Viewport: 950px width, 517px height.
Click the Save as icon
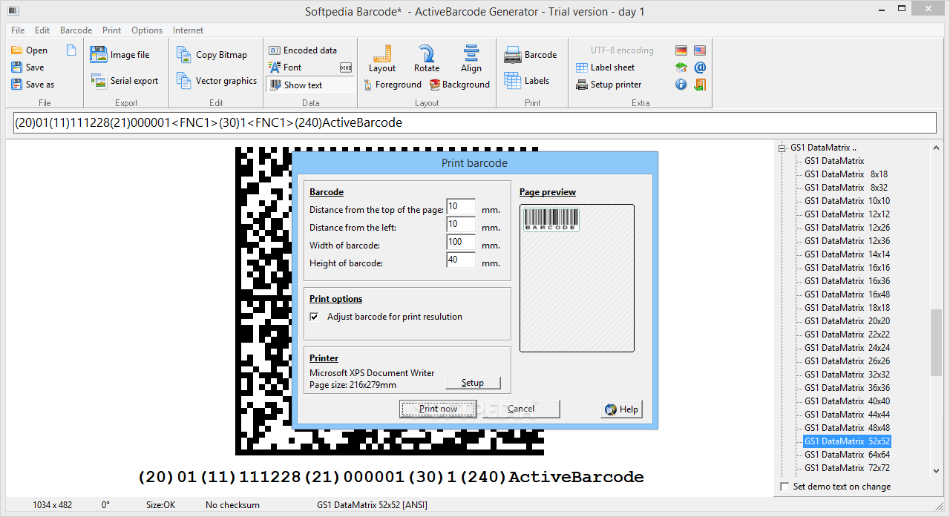coord(17,85)
